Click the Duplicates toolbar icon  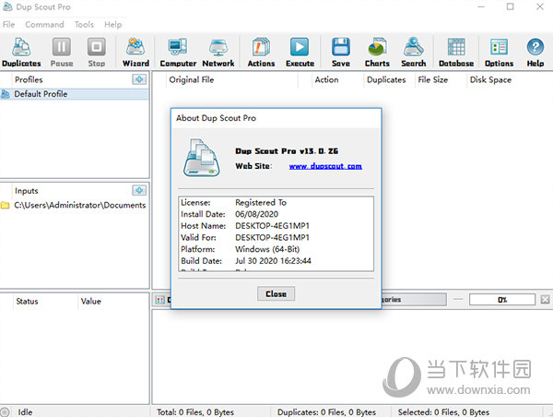pyautogui.click(x=21, y=52)
